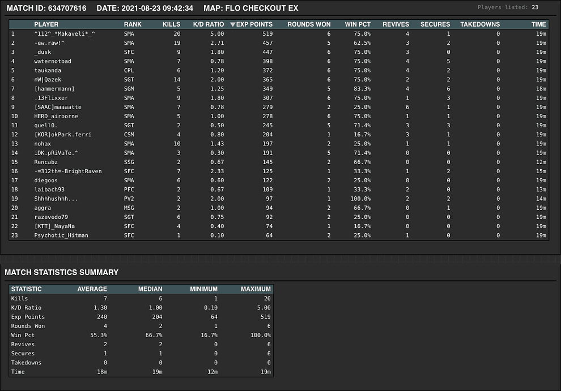The height and width of the screenshot is (391, 561).
Task: Click EXP points value 519 in player table
Action: coord(267,33)
